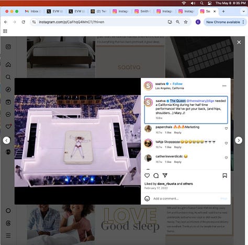248x245 pixels.
Task: Open Wi-Fi menu in macOS menu bar
Action: pos(184,3)
